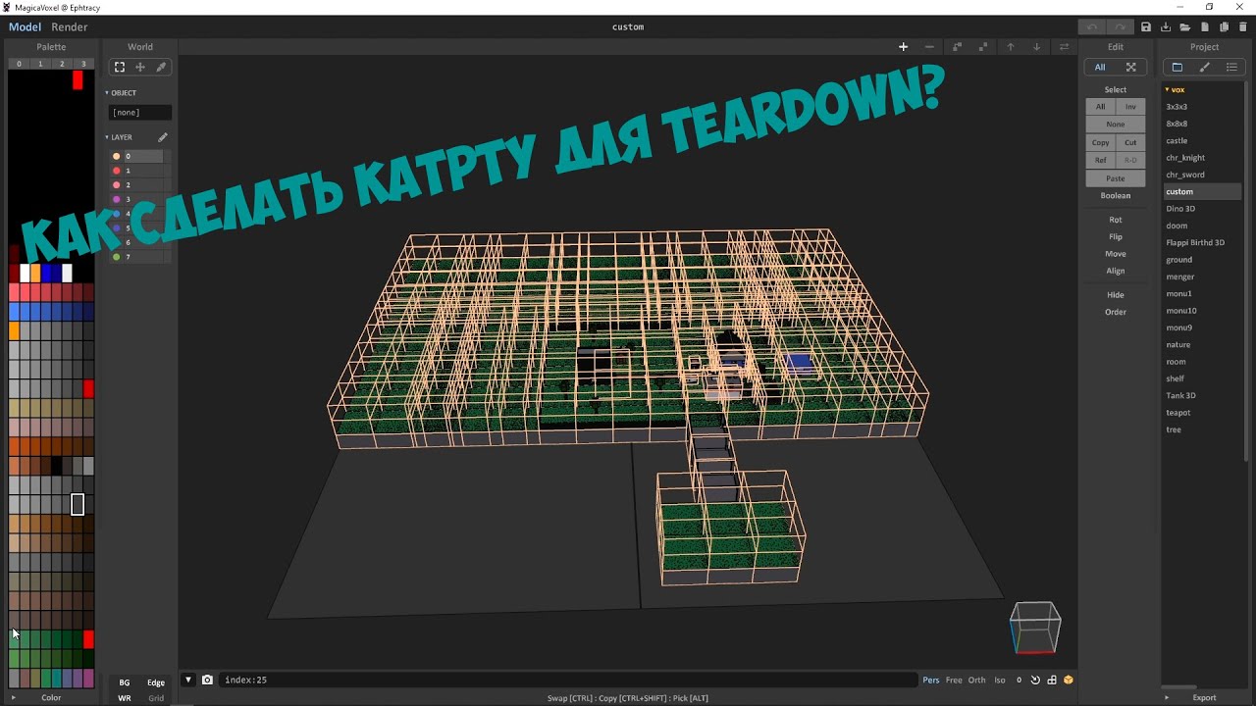The width and height of the screenshot is (1256, 706).
Task: Toggle the WR display option
Action: coord(125,698)
